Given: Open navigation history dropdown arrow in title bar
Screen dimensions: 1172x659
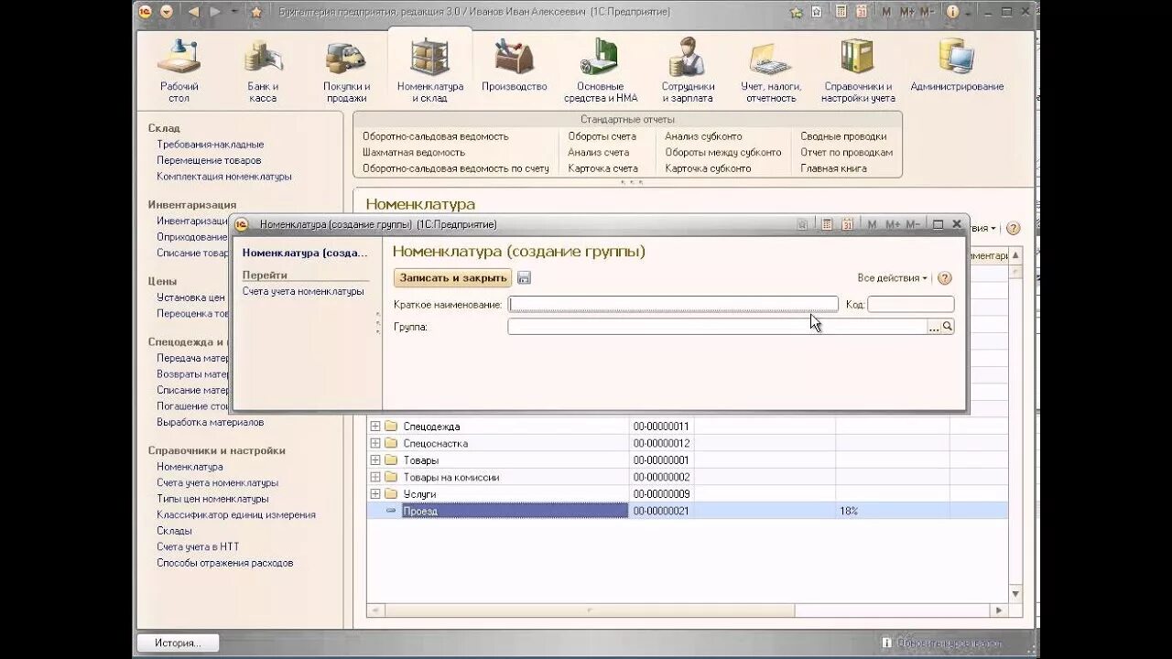Looking at the screenshot, I should tap(233, 12).
